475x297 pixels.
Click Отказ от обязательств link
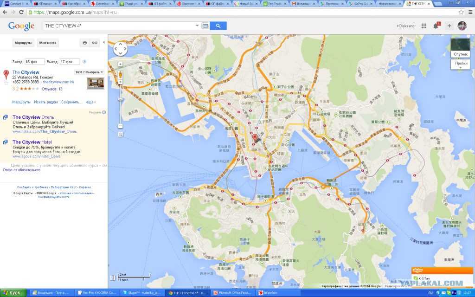(x=21, y=170)
